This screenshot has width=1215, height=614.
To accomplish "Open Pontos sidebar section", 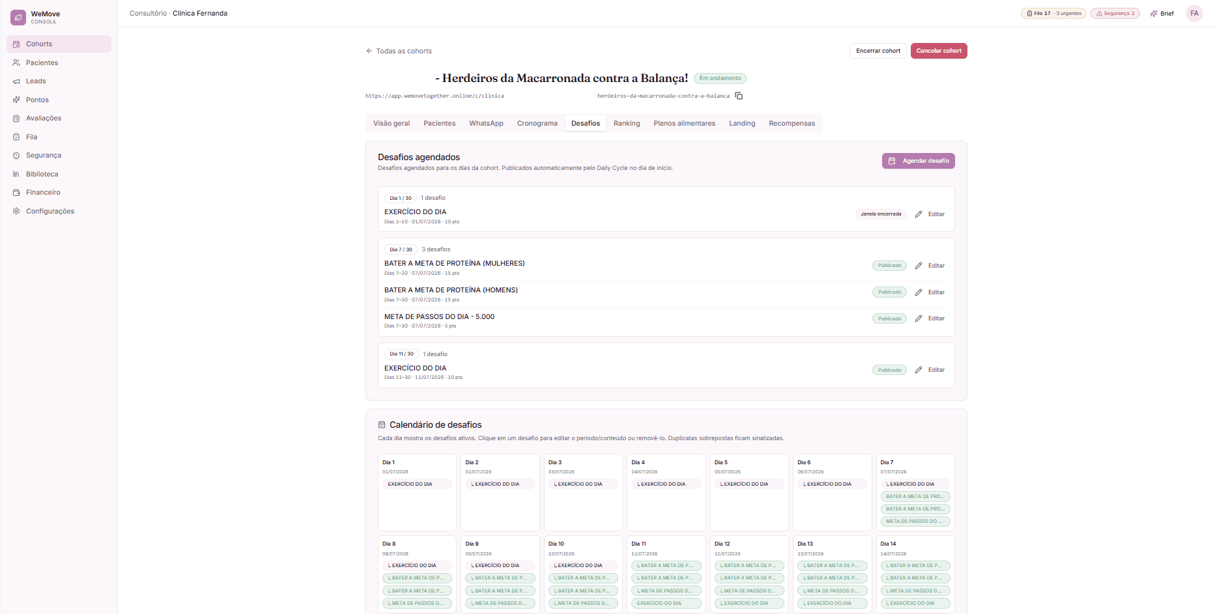I will tap(59, 100).
